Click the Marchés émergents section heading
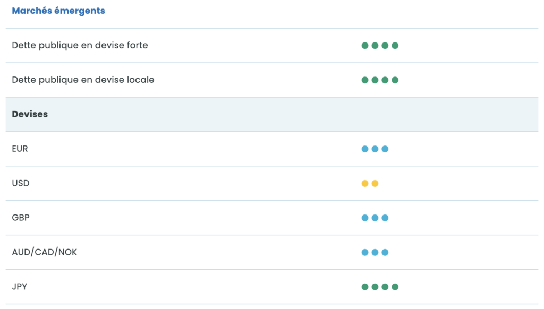544x309 pixels. (58, 11)
